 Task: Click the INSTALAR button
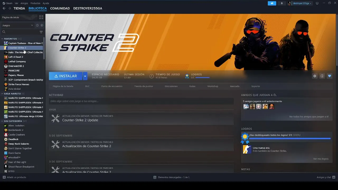(66, 76)
